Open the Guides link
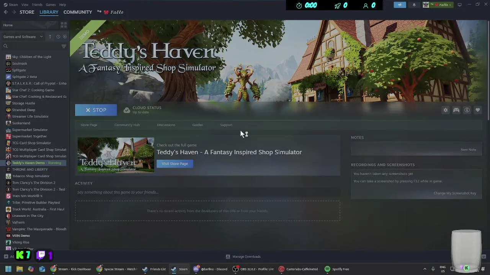 [x=198, y=125]
